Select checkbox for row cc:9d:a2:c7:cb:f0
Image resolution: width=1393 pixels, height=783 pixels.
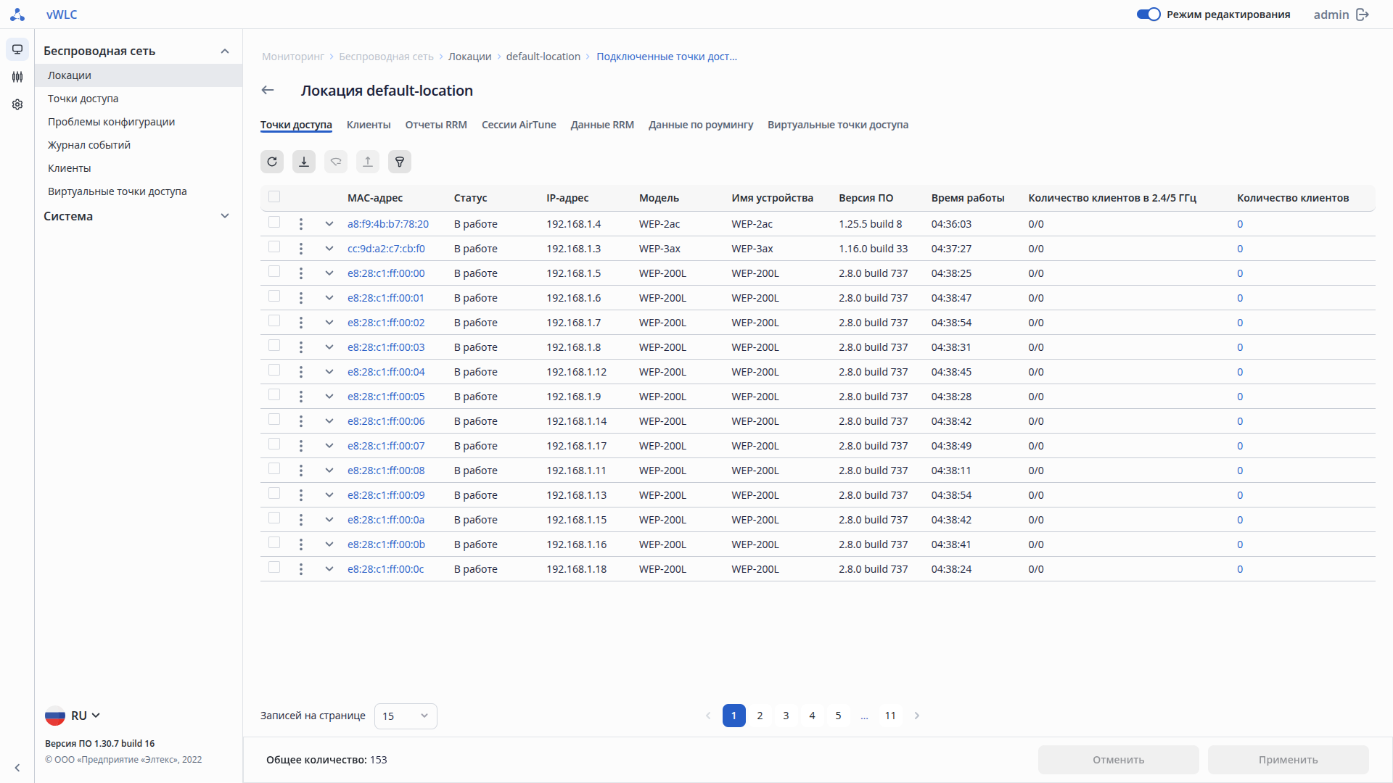pos(274,247)
